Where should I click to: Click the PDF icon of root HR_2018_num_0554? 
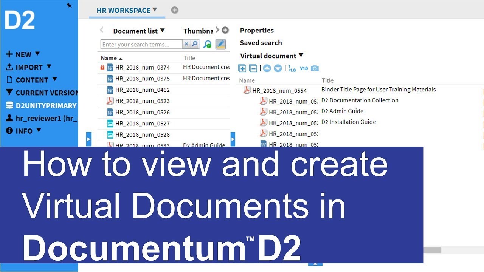click(247, 90)
